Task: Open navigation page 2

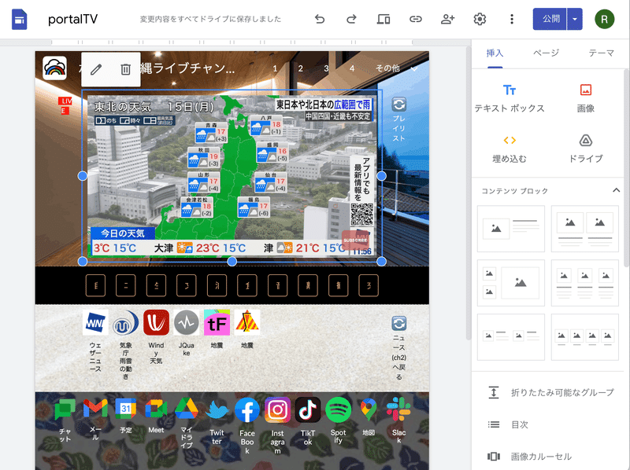Action: [301, 68]
